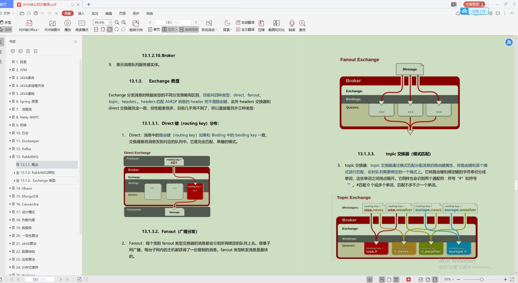Select the 手型 hand tool
Image resolution: width=518 pixels, height=283 pixels.
pyautogui.click(x=6, y=22)
